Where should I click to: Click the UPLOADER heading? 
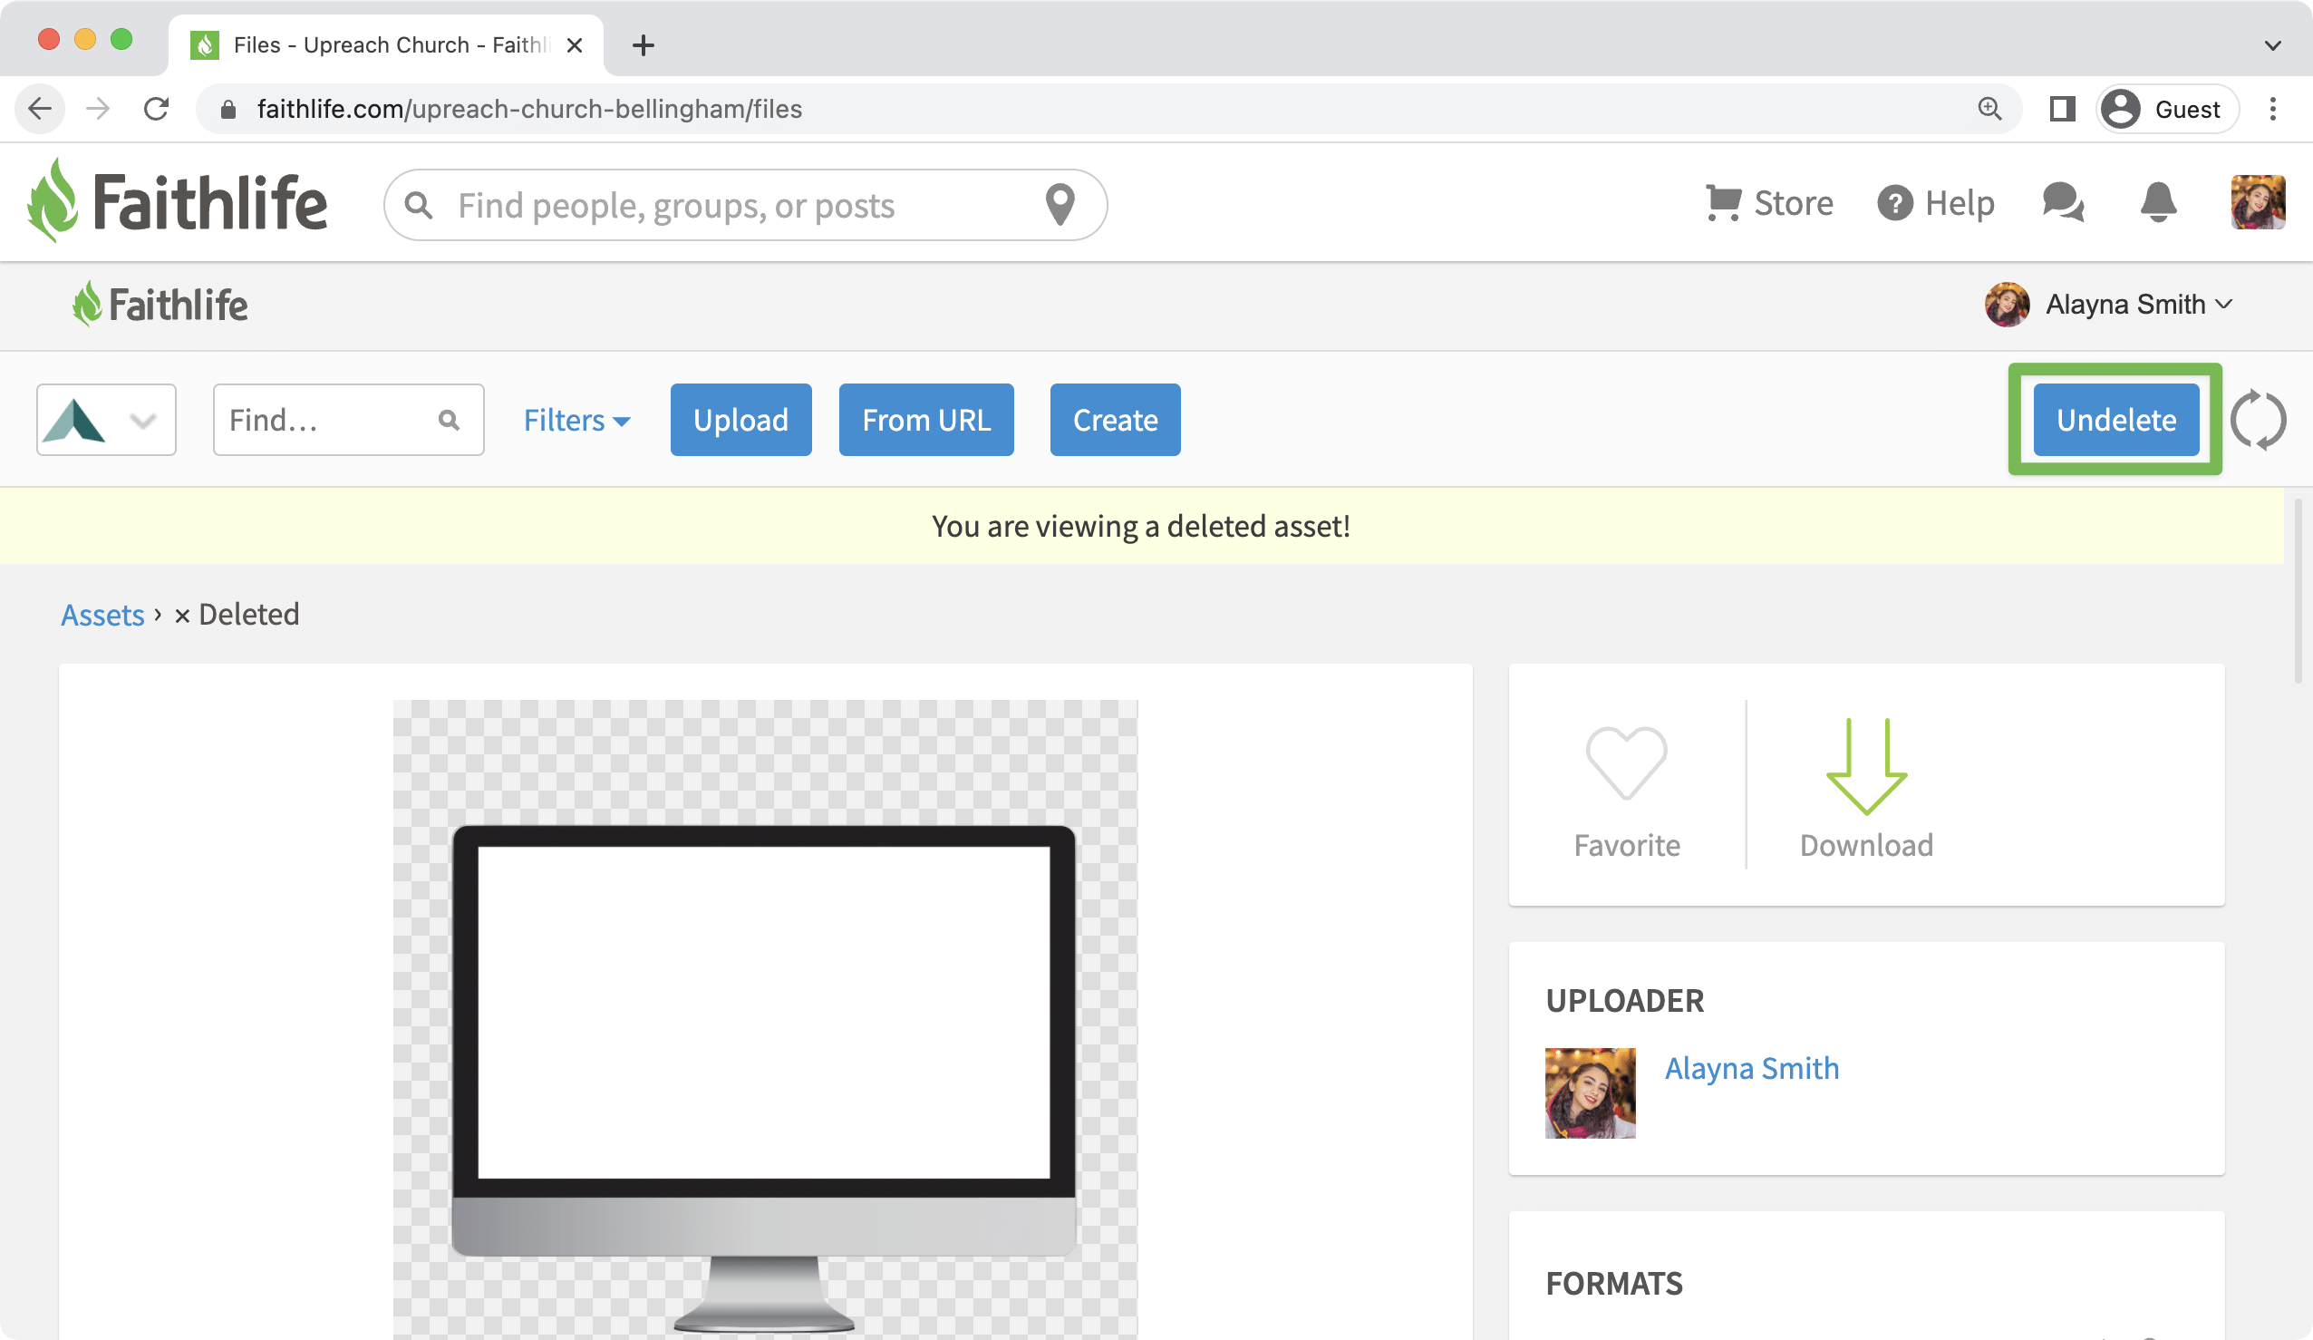pyautogui.click(x=1624, y=1000)
